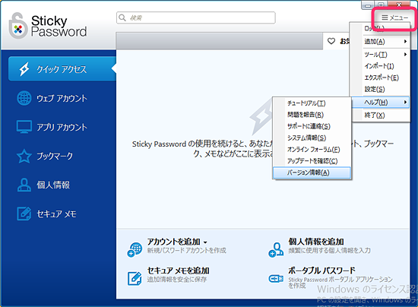Click the Sticky Password ポータブル アプリケーション description
This screenshot has height=307, width=418.
340,283
